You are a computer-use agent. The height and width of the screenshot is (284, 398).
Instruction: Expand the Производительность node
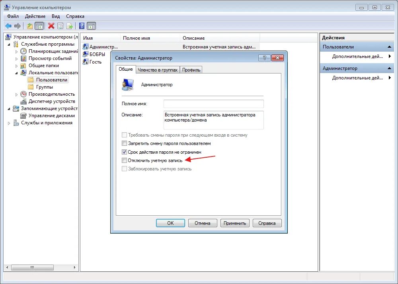[16, 95]
